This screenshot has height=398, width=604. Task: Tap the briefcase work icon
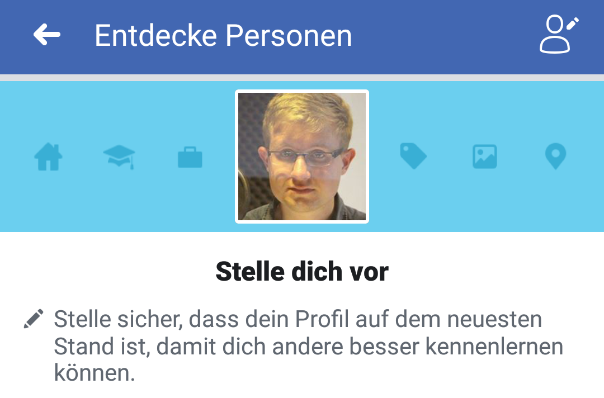[x=190, y=157]
